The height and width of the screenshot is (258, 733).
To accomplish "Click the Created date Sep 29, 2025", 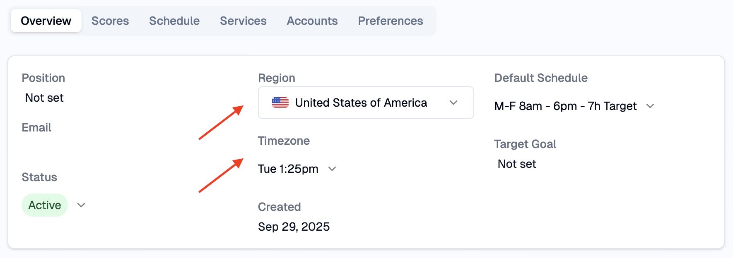I will click(294, 227).
